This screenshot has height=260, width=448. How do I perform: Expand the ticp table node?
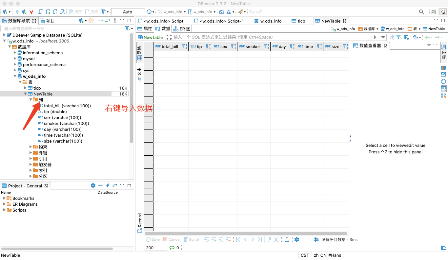point(26,88)
